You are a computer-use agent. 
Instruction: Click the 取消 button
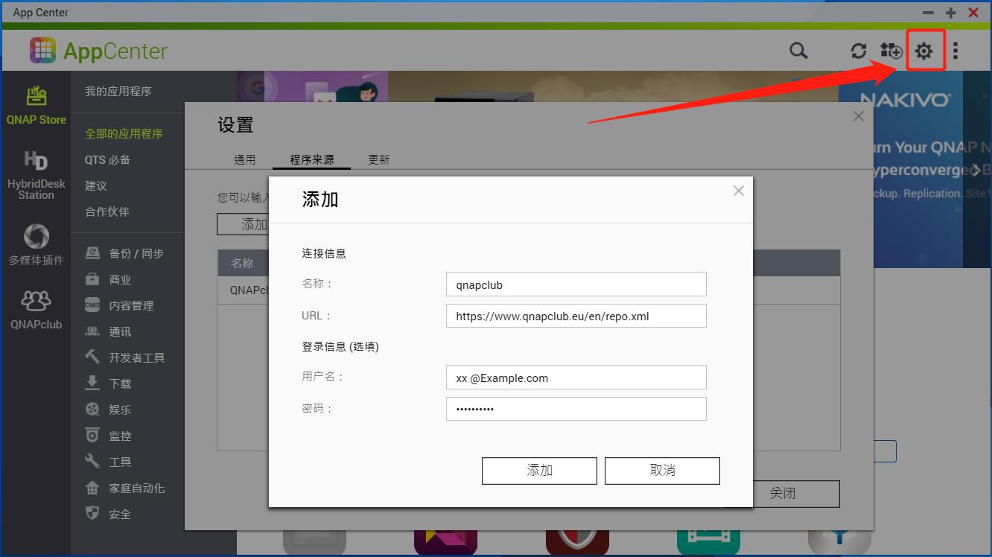tap(661, 471)
